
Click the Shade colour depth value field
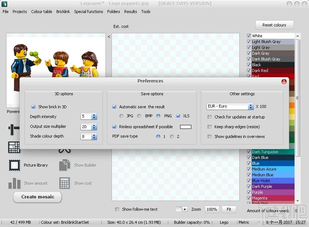[86, 136]
